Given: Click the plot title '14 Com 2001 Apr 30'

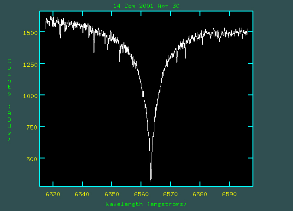Looking at the screenshot, I should point(146,6).
